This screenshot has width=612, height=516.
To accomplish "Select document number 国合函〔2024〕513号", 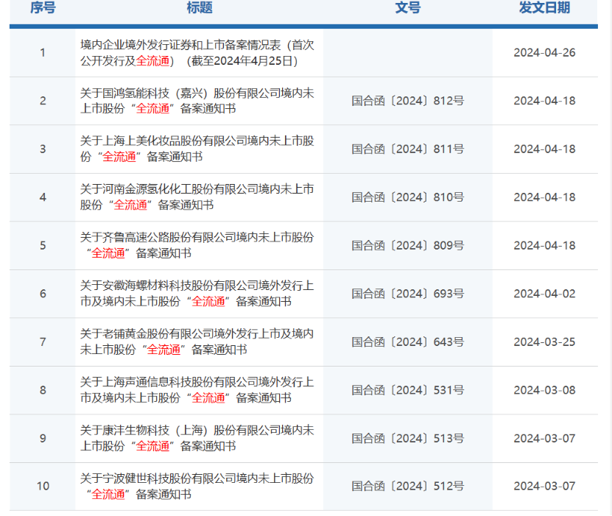I will pyautogui.click(x=408, y=439).
